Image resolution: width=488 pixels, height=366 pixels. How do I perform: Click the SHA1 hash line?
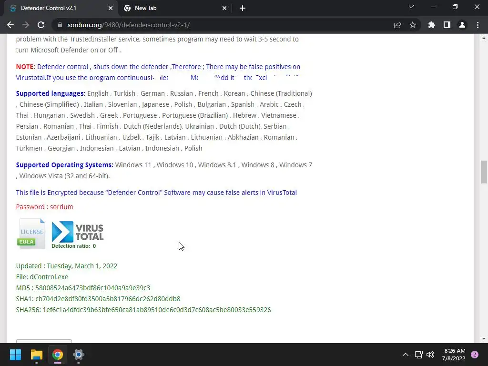(x=98, y=299)
